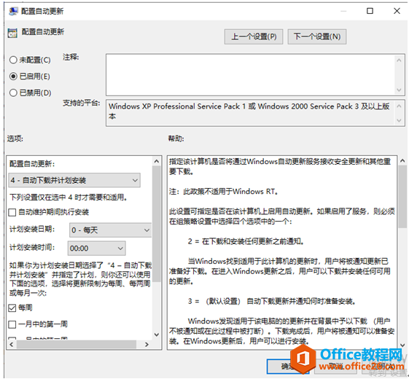
Task: Open the 计划安装时间 dropdown showing 00:00
Action: pyautogui.click(x=96, y=249)
